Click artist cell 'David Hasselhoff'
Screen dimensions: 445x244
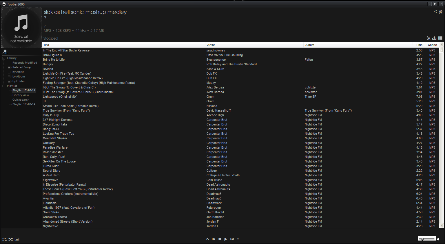[x=218, y=110]
